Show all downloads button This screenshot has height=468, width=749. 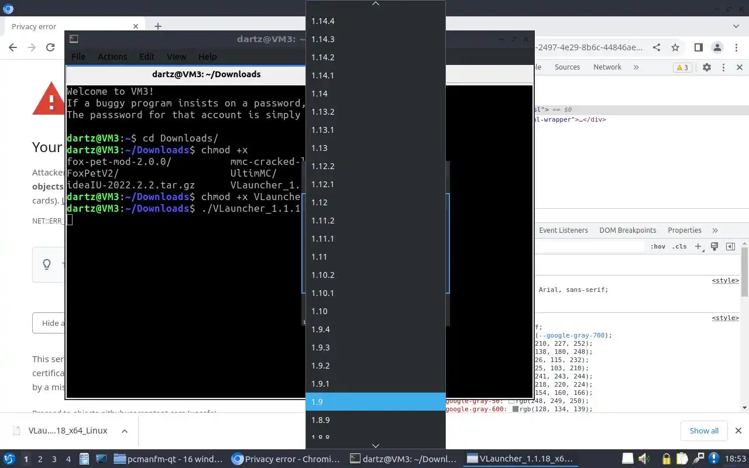[x=704, y=431]
